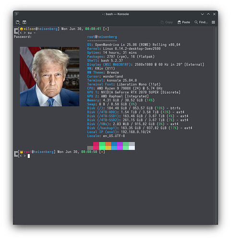Click the split view icon
Image resolution: width=231 pixels, height=240 pixels.
click(x=24, y=22)
